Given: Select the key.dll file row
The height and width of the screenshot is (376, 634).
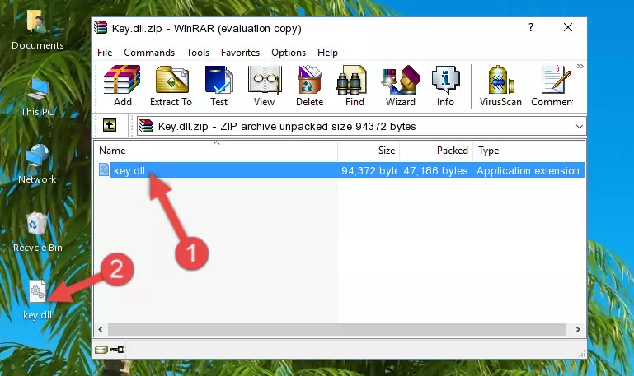Looking at the screenshot, I should pos(340,170).
